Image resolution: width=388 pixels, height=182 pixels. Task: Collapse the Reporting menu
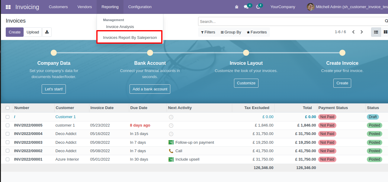click(110, 7)
